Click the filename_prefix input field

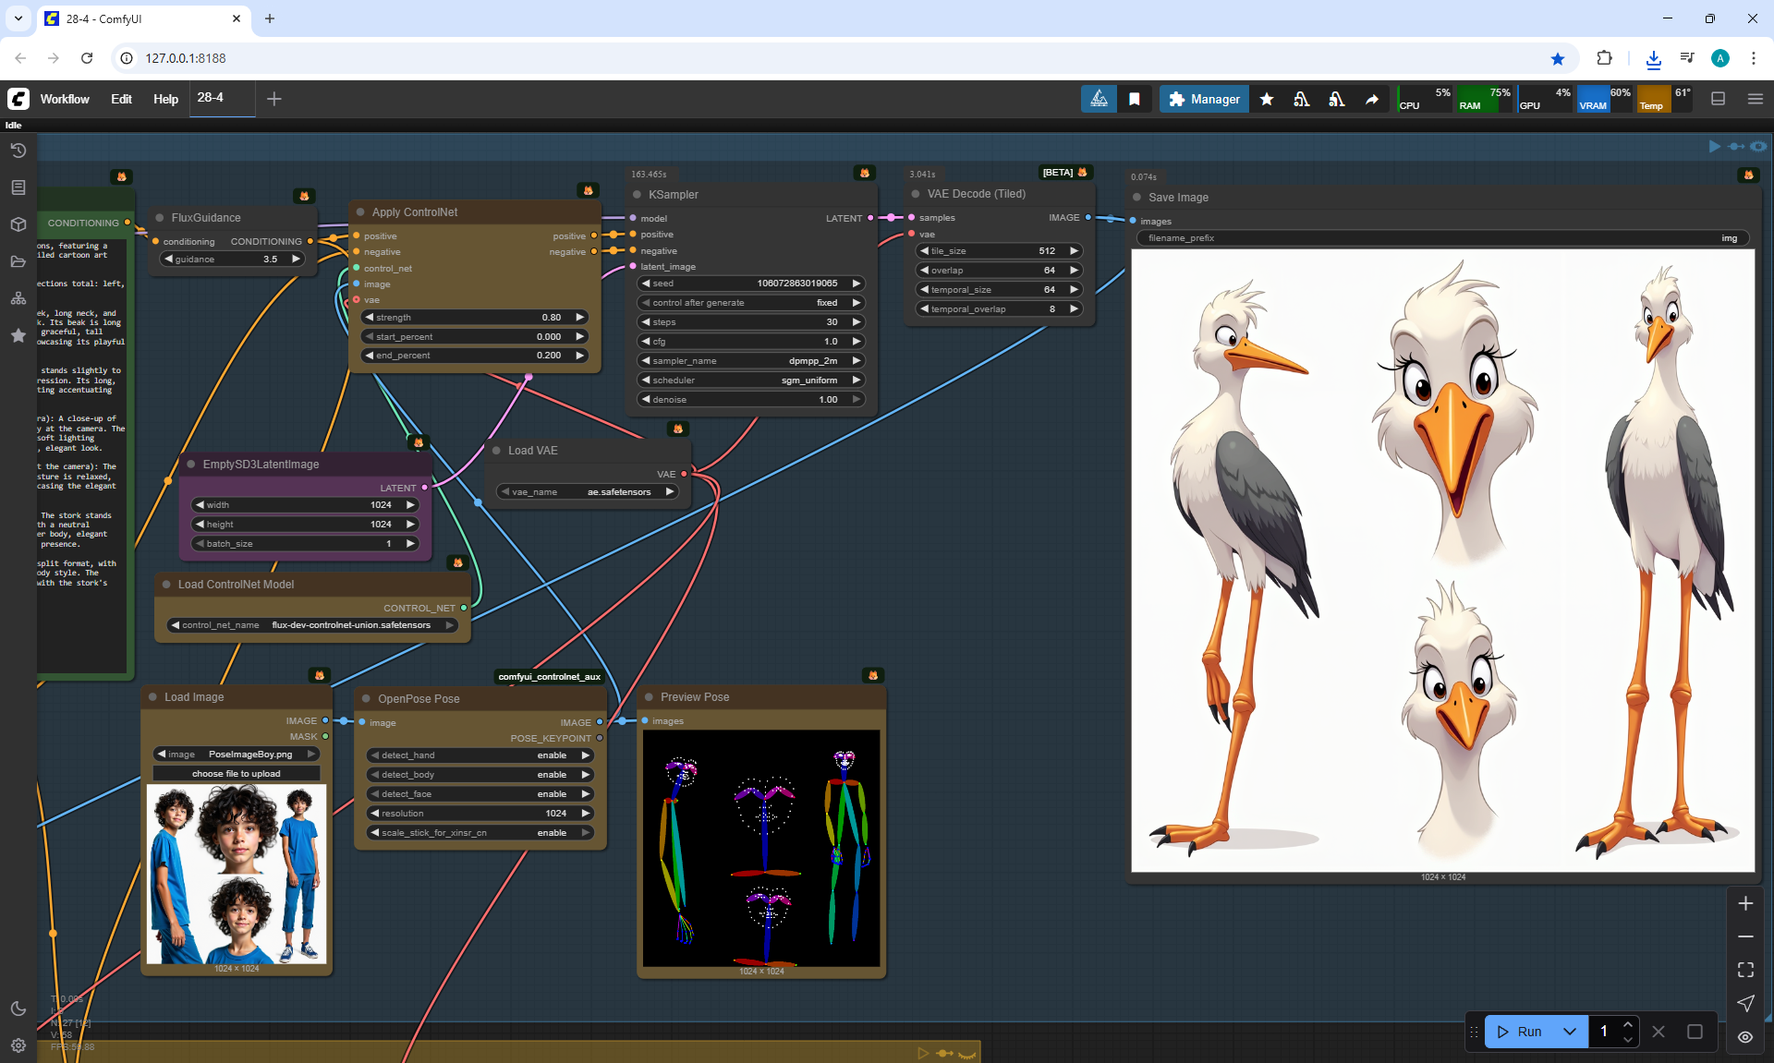click(1441, 238)
